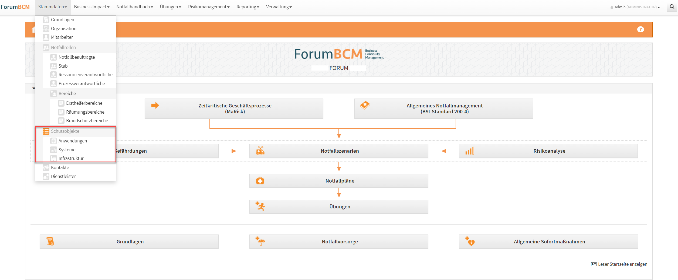
Task: Select Brandschutzbereiche menu entry
Action: 83,121
